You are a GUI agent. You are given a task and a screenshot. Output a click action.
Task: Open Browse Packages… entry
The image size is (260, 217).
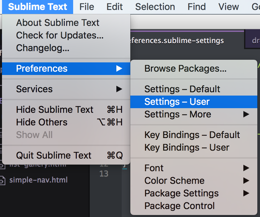[185, 69]
